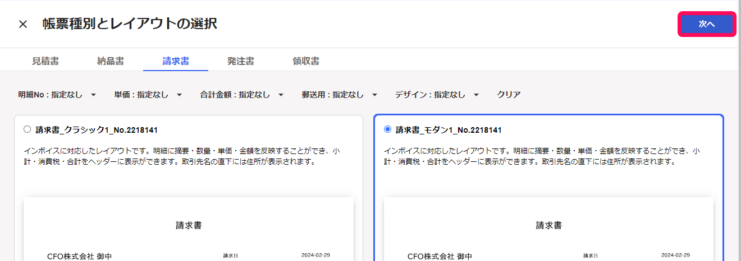741x261 pixels.
Task: Switch to the 見積書 tab
Action: 45,61
